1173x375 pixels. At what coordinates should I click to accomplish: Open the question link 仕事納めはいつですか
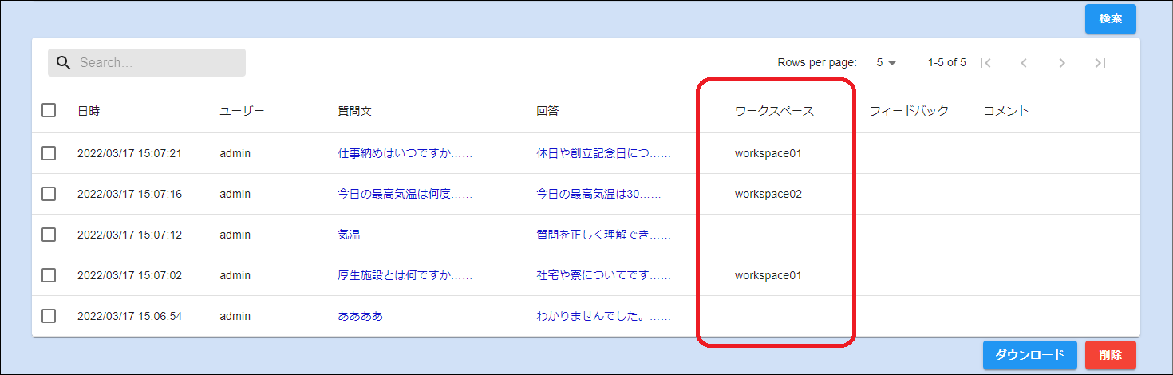point(405,153)
